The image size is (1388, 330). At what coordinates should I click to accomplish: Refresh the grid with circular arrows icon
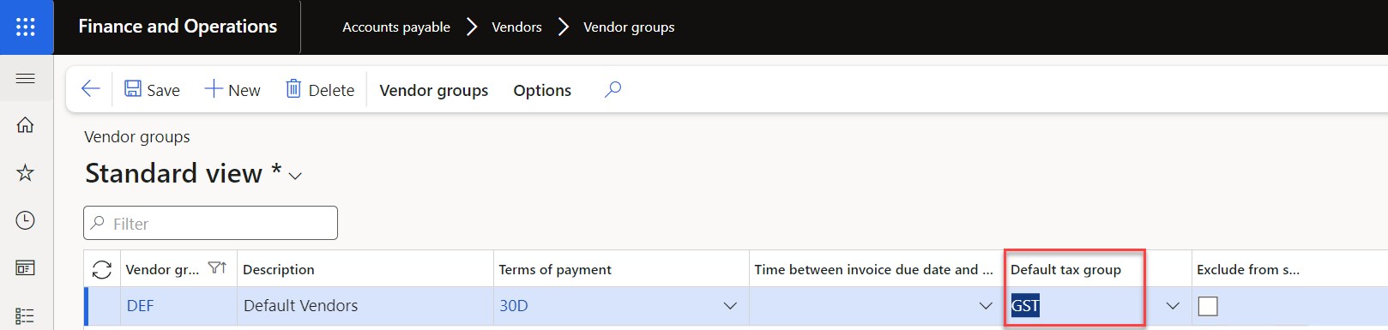click(x=102, y=269)
